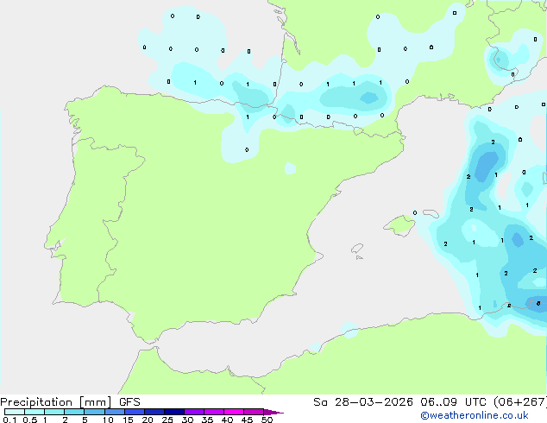The image size is (547, 423).
Task: Pick the 10–15 mm blue legend swatch
Action: (x=115, y=412)
